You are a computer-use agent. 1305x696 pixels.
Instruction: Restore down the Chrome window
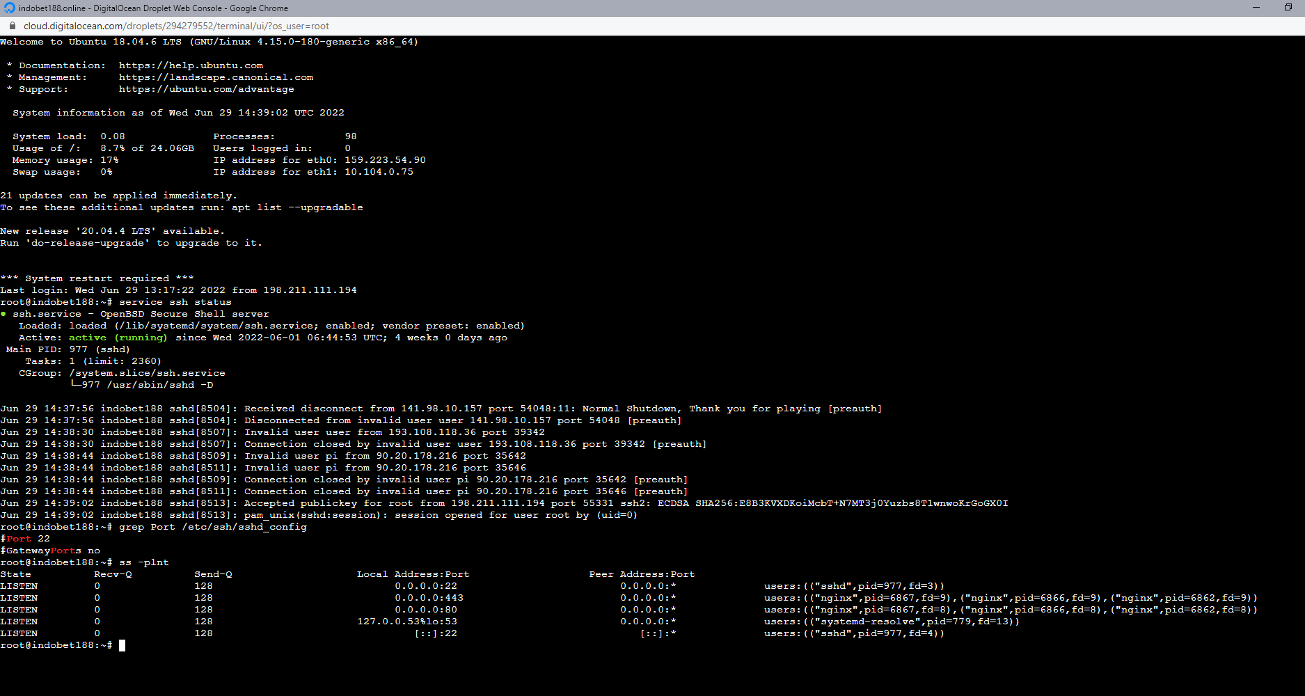click(1288, 8)
